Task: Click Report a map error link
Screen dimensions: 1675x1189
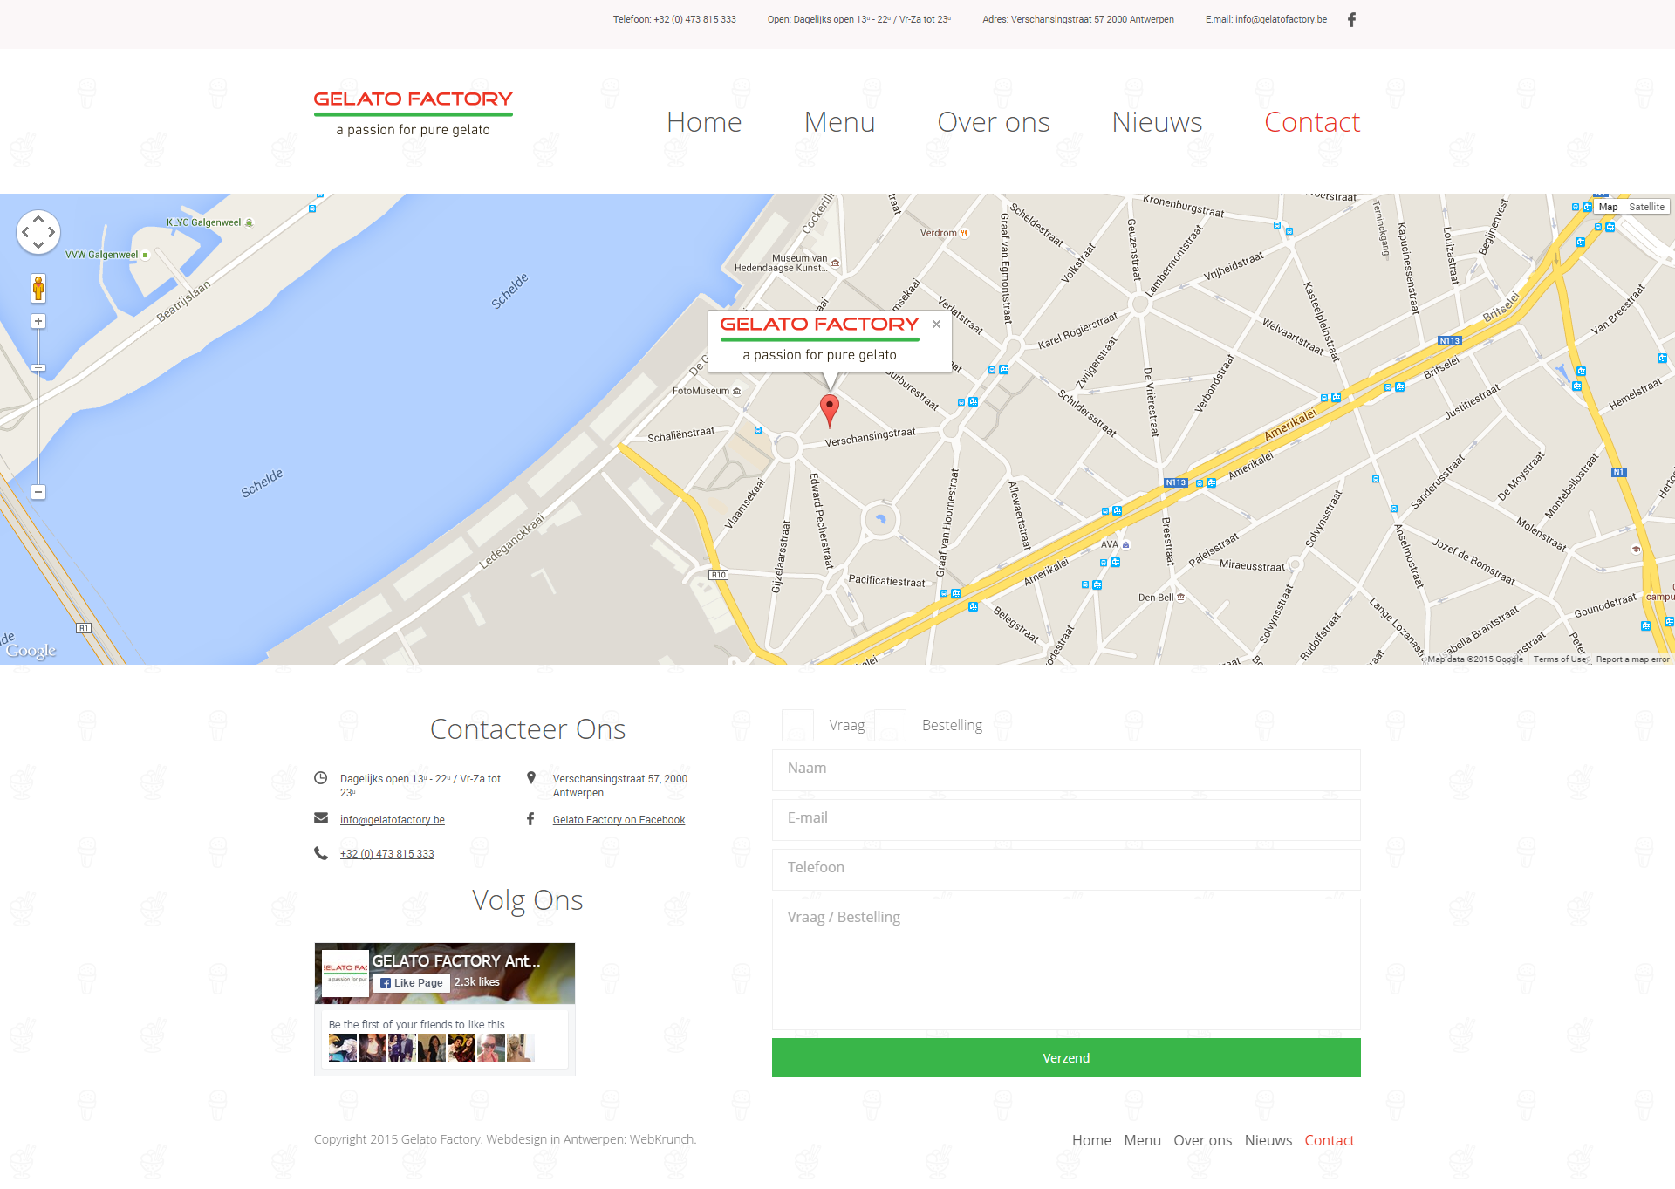Action: point(1632,659)
